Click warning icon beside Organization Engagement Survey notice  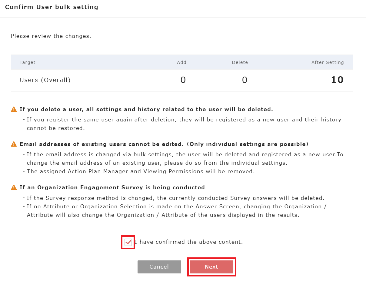14,187
